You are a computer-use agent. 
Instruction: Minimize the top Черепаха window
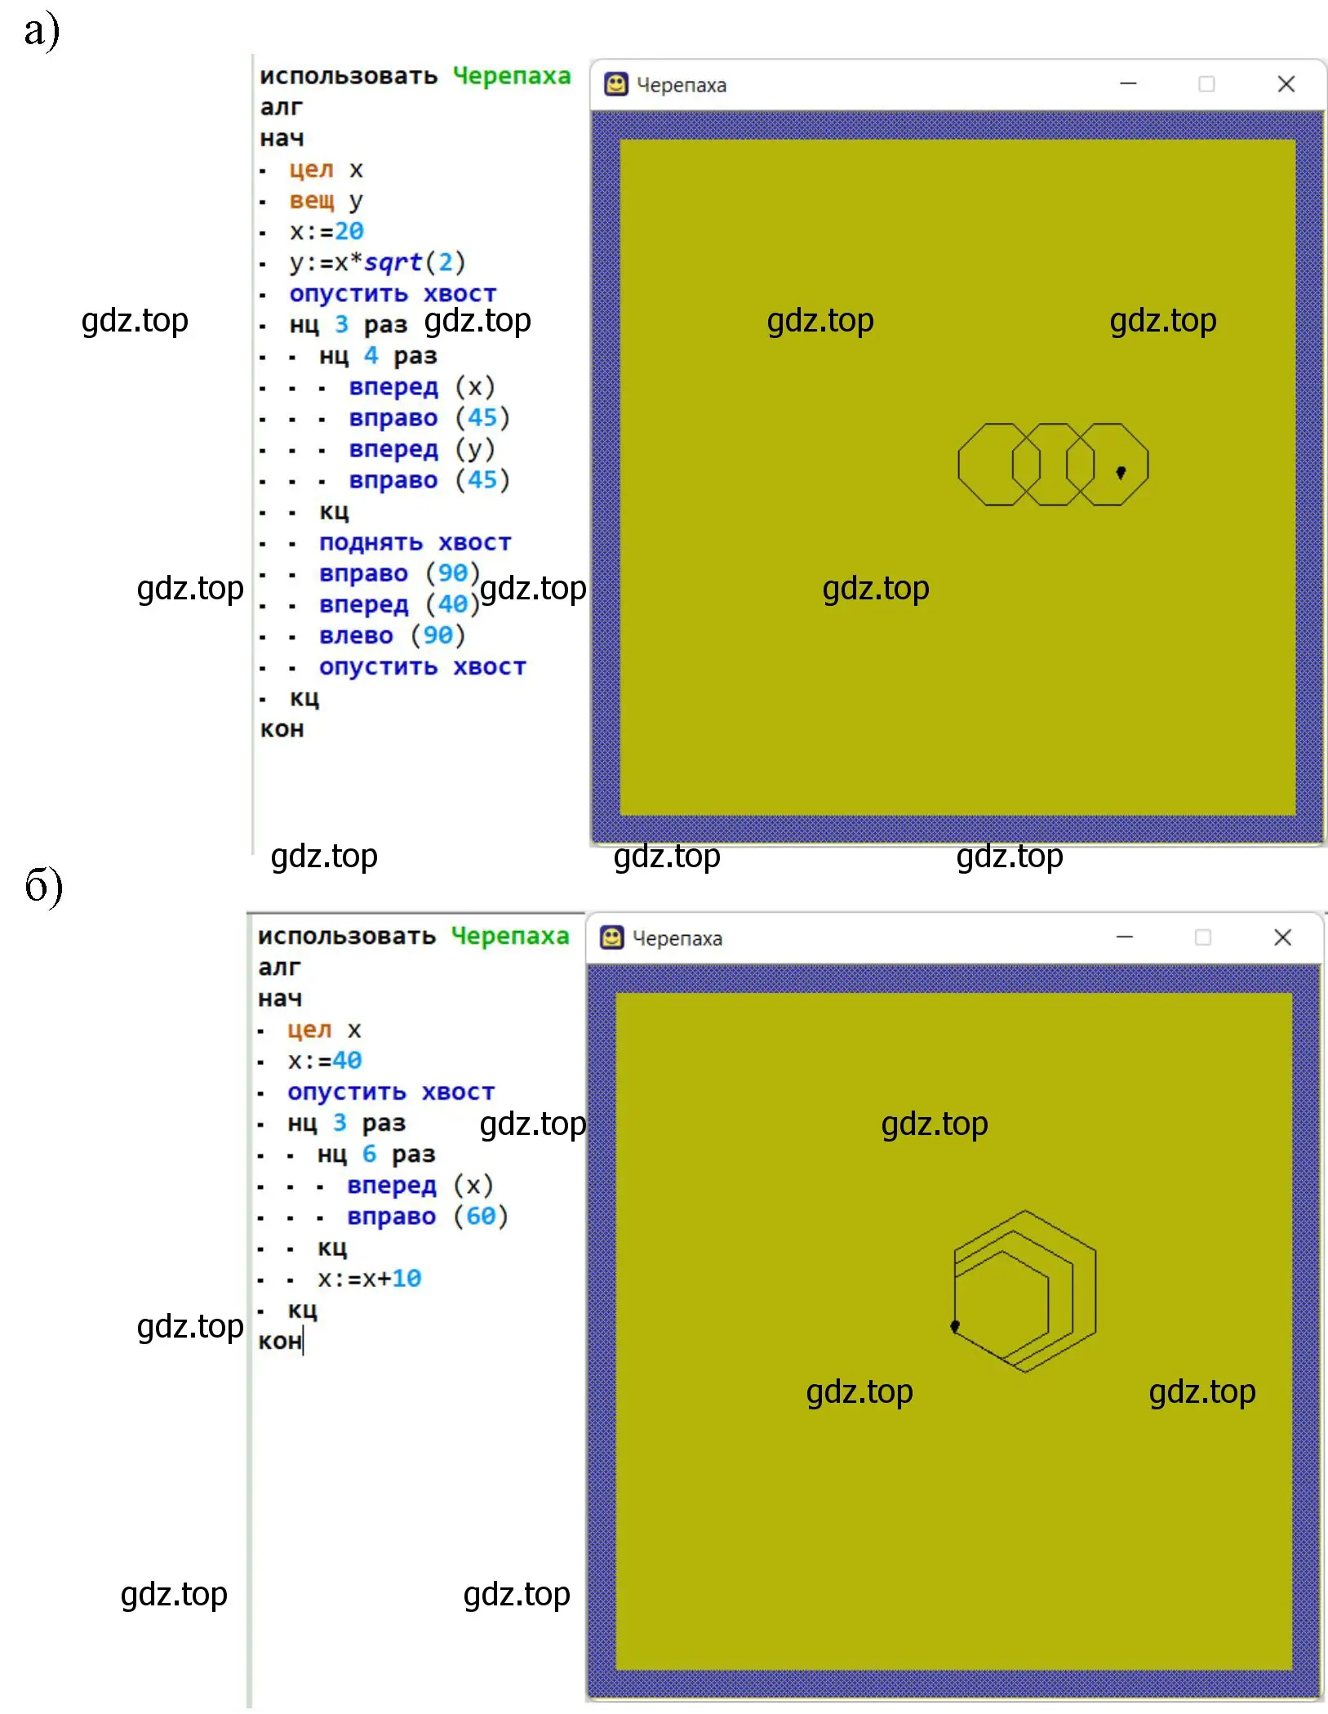1128,84
